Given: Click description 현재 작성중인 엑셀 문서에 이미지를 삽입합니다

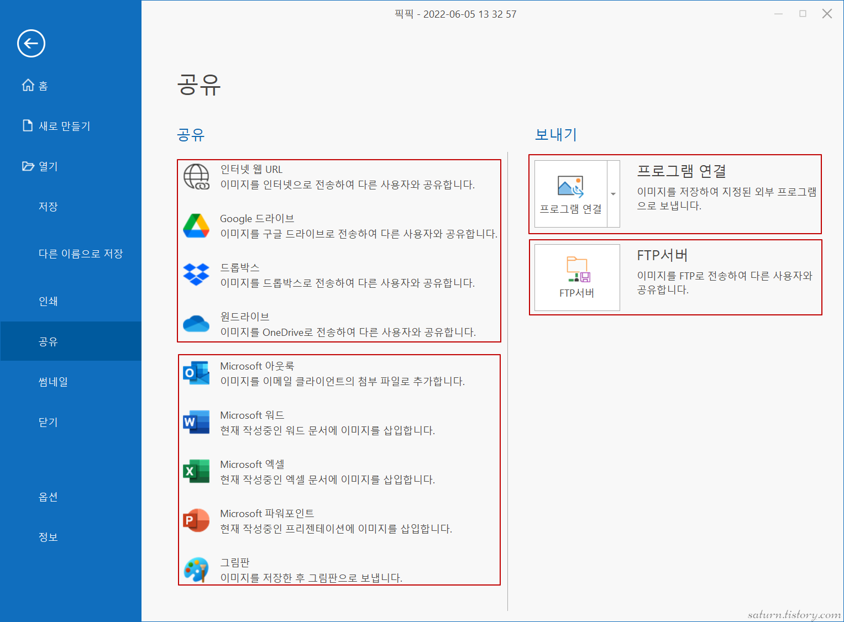Looking at the screenshot, I should pyautogui.click(x=328, y=479).
